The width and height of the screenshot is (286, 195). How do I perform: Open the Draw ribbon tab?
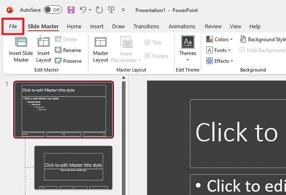pos(118,27)
